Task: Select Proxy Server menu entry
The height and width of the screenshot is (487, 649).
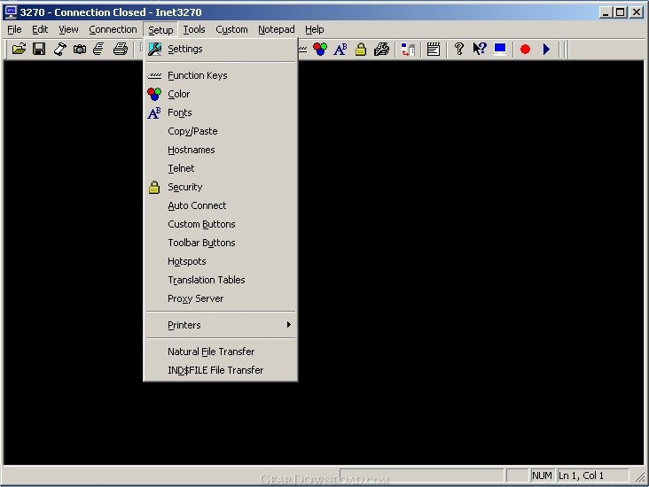Action: 221,298
